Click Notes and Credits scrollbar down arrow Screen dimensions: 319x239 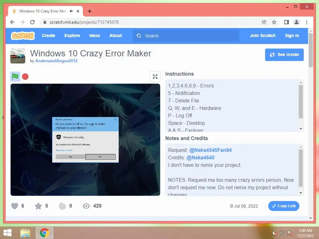pos(301,193)
